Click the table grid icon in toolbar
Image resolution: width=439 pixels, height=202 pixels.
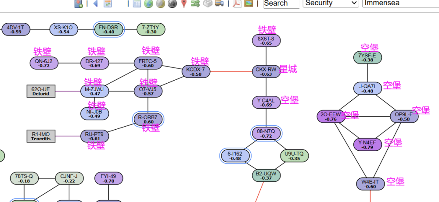click(137, 4)
